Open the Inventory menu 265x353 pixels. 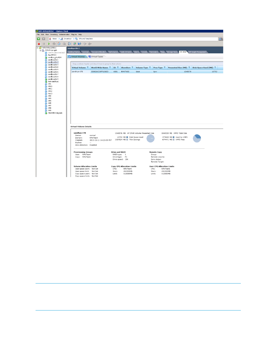pyautogui.click(x=54, y=34)
